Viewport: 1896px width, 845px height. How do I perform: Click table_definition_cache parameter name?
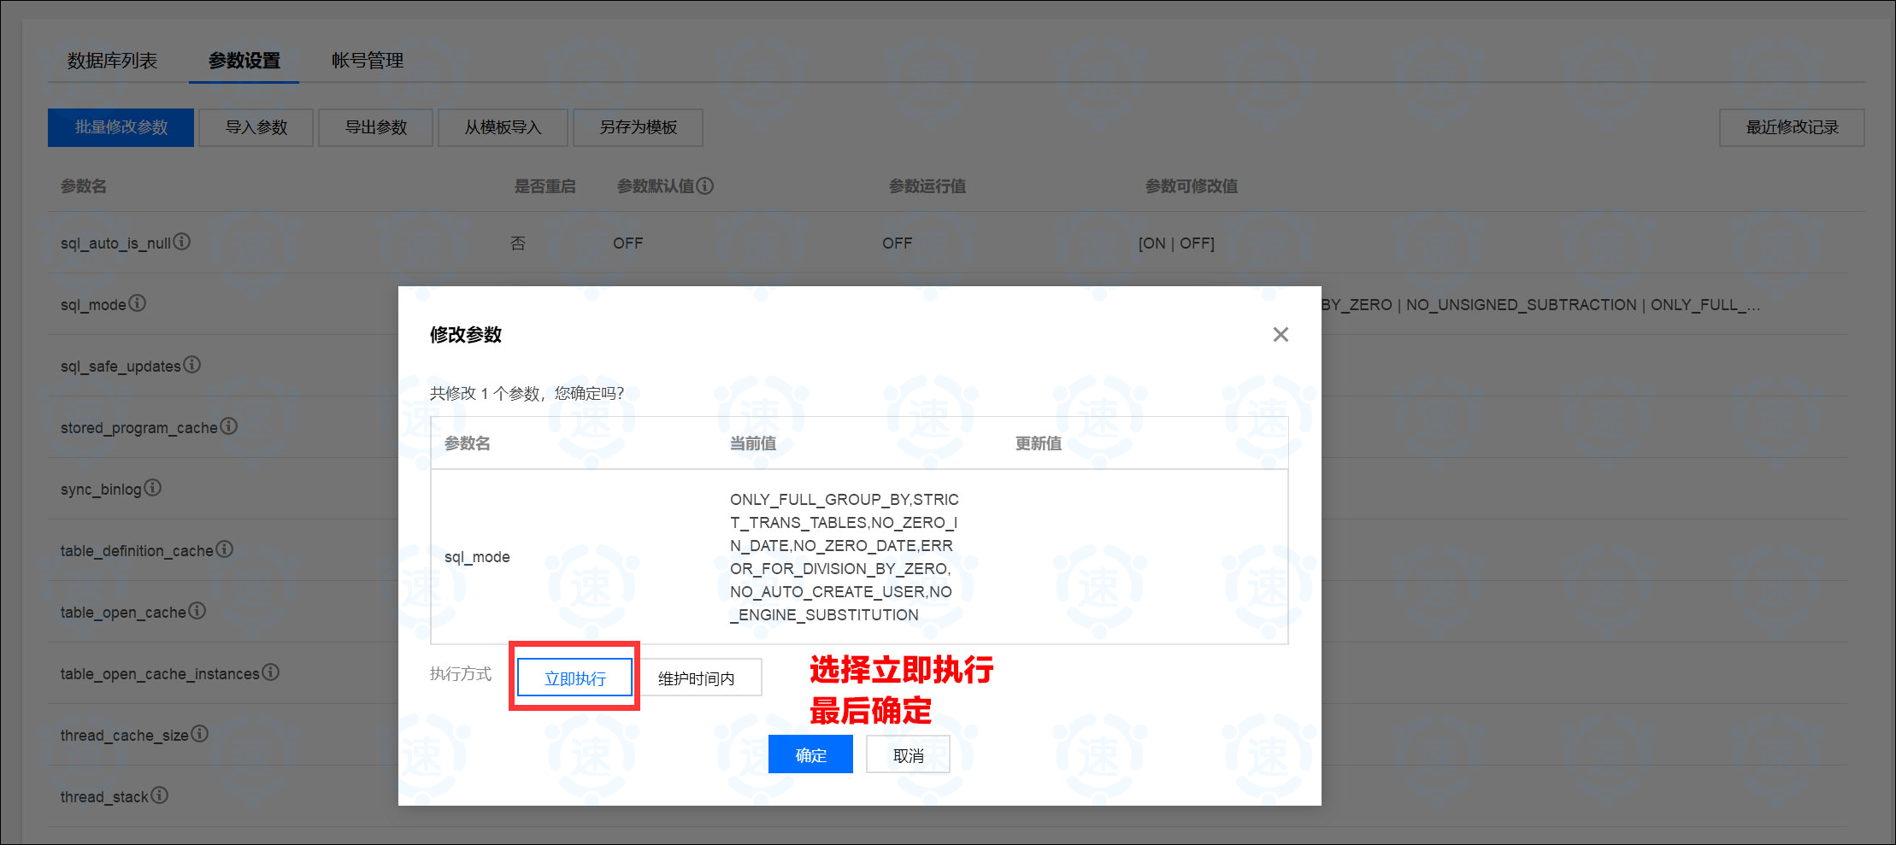click(x=137, y=551)
